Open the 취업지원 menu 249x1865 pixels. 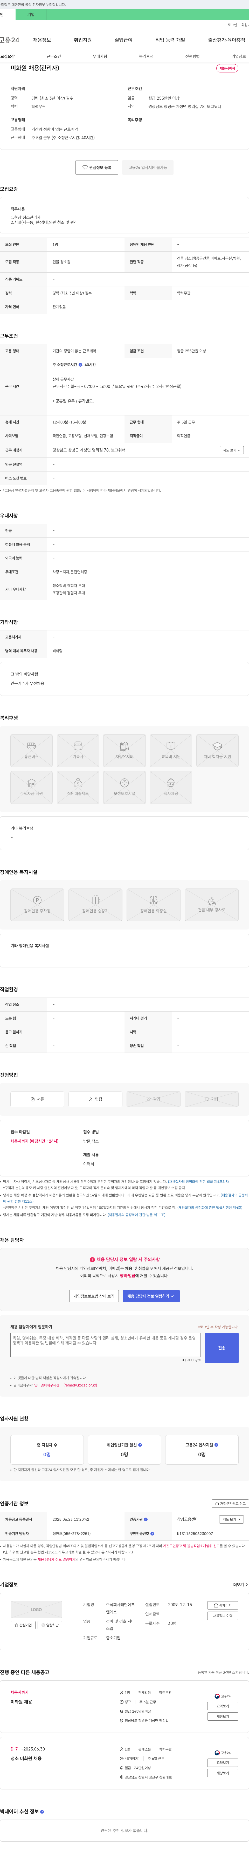click(82, 40)
